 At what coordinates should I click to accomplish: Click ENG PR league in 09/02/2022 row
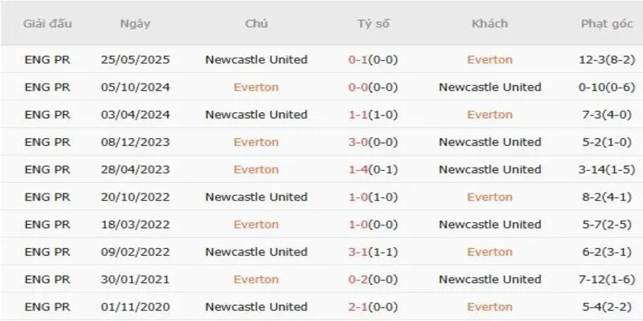pyautogui.click(x=47, y=251)
